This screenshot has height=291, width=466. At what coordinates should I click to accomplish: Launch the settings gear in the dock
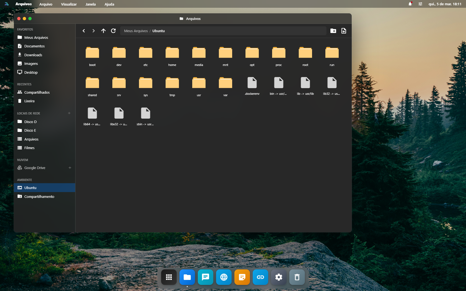(x=278, y=277)
